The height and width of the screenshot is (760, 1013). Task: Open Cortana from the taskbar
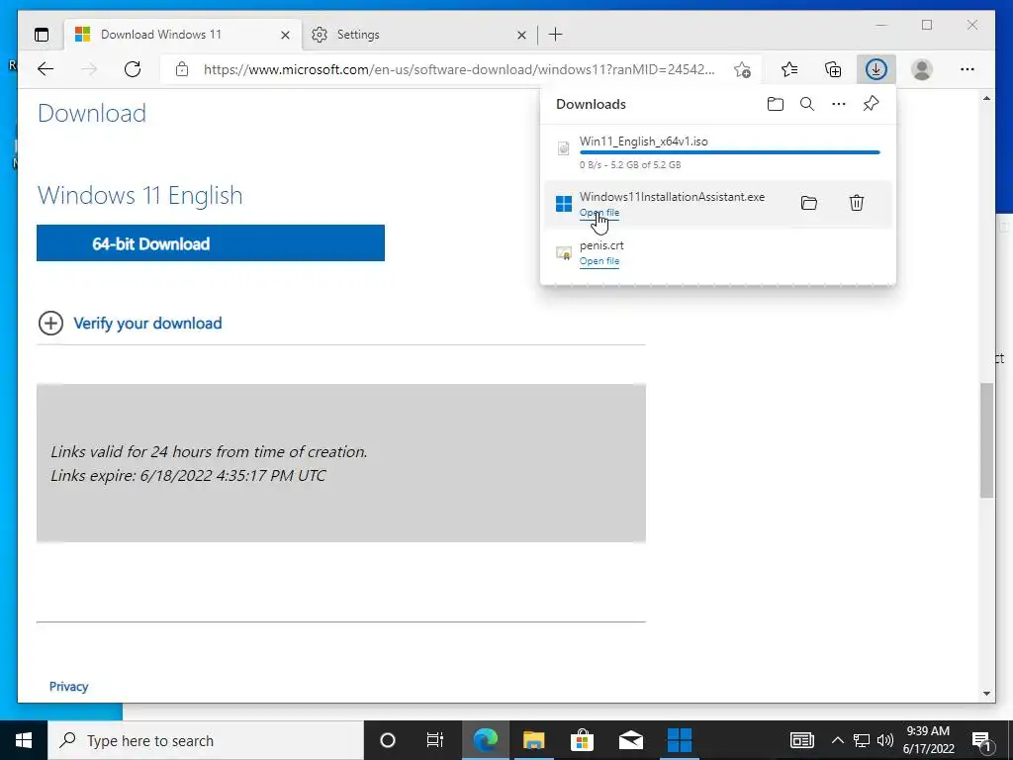coord(388,740)
